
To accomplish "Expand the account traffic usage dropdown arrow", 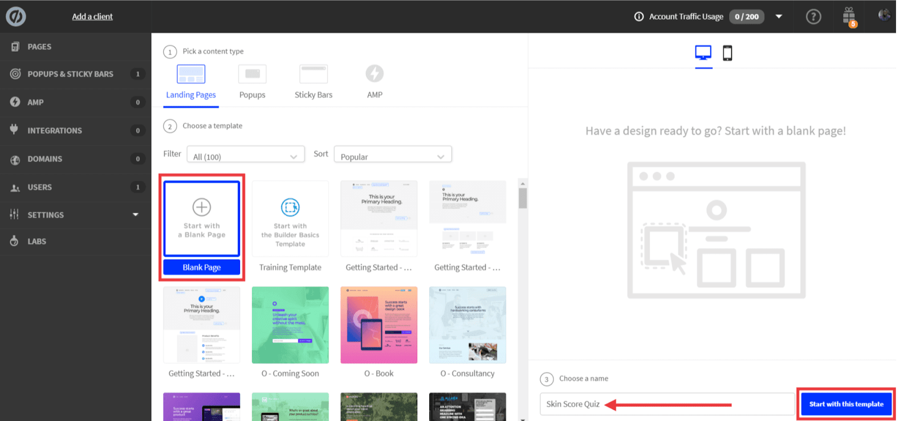I will [x=779, y=17].
